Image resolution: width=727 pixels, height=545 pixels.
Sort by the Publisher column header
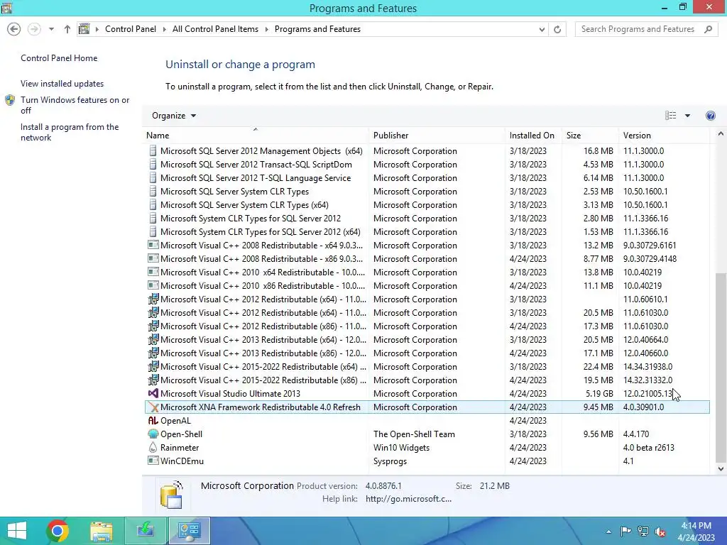click(x=437, y=136)
